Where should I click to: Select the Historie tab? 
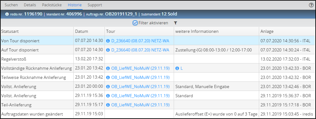[x=75, y=5]
